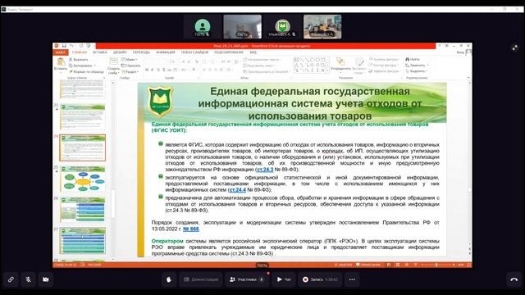Select slide 25 thumbnail with diagram bubbles
The image size is (525, 295).
[82, 179]
